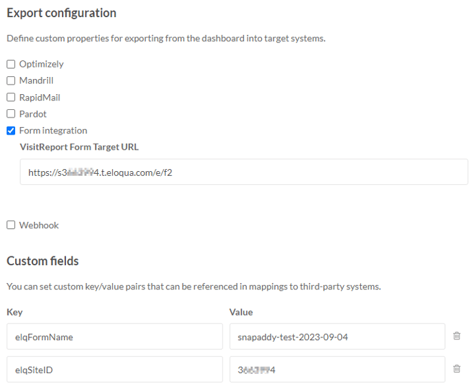Select the elqSiteID key input

point(115,370)
